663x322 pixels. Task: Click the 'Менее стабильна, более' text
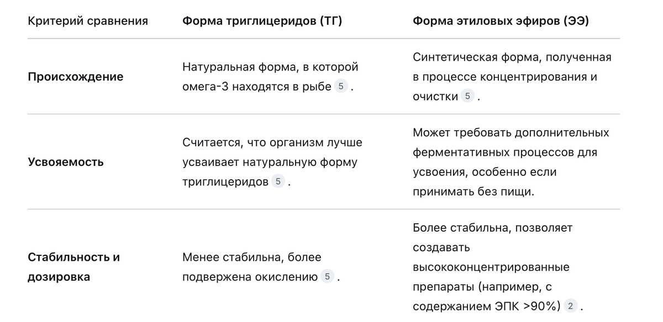(x=252, y=257)
